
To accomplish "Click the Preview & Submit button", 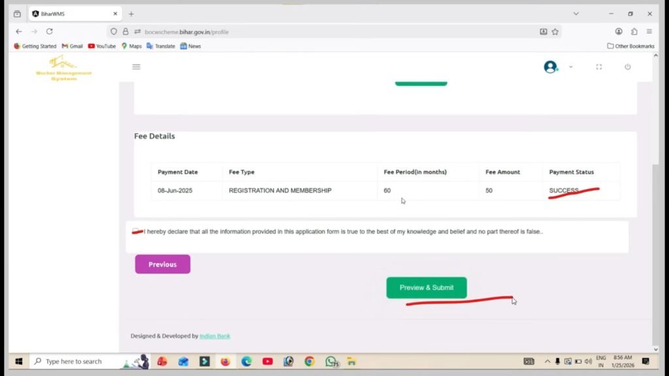I will point(426,287).
